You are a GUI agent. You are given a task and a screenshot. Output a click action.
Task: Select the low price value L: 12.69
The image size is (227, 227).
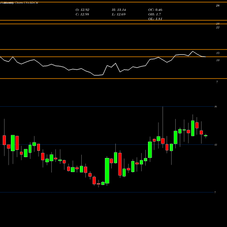118,15
